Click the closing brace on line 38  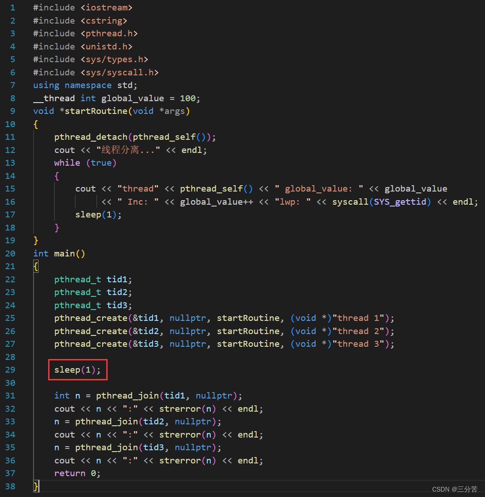(x=36, y=486)
